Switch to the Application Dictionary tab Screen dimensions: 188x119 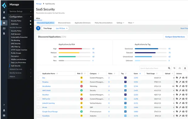pos(83,23)
